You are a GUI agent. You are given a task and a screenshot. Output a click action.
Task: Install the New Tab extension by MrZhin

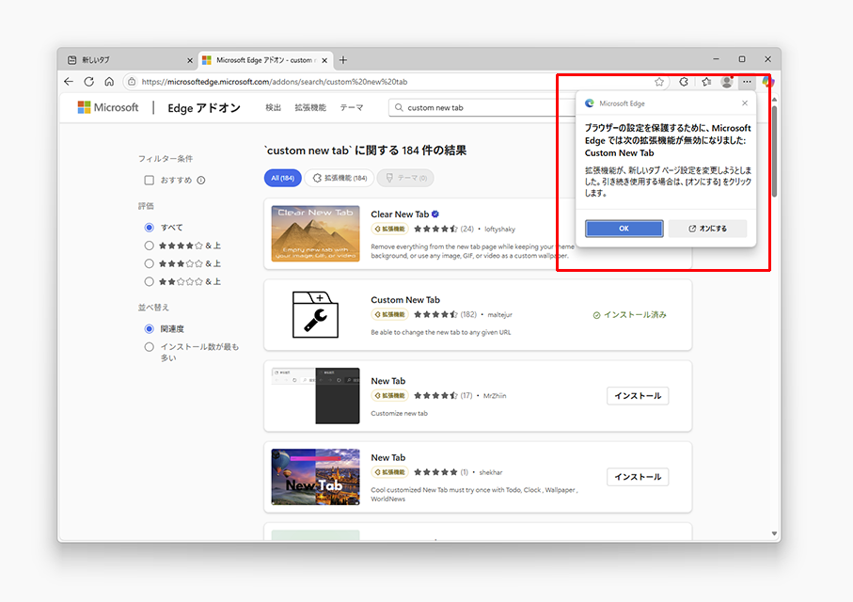click(x=638, y=396)
